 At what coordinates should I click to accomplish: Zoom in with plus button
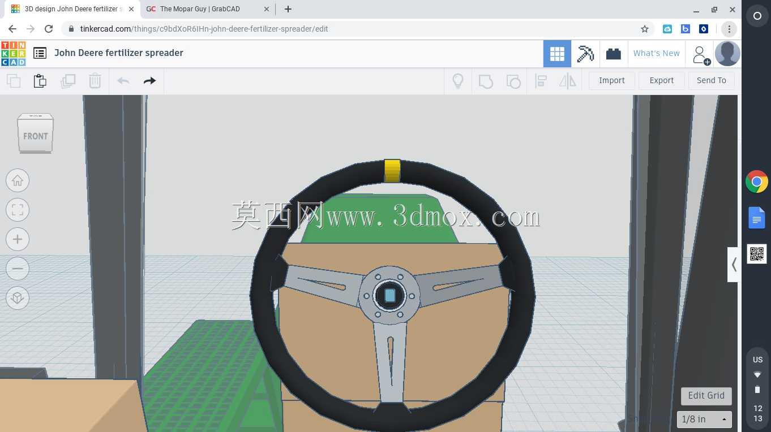click(18, 239)
